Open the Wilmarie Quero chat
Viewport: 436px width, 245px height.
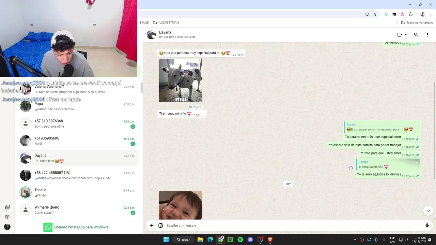click(78, 210)
